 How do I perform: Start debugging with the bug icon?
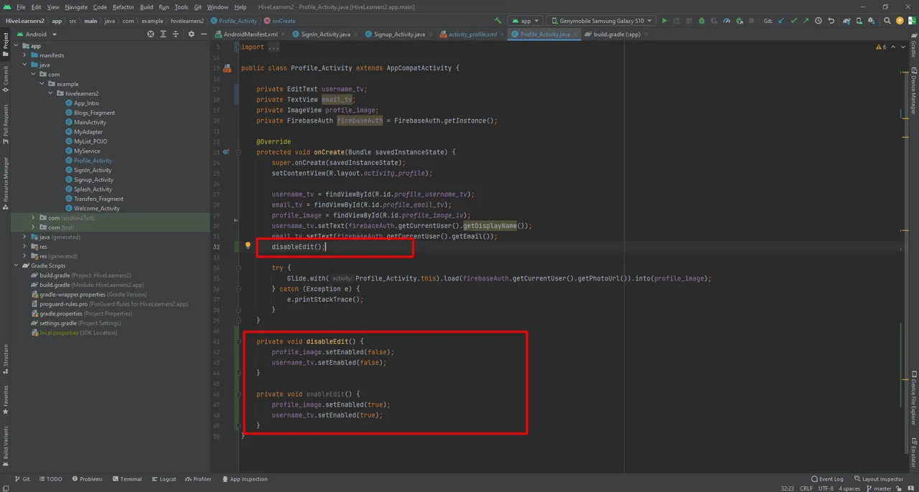(x=701, y=21)
